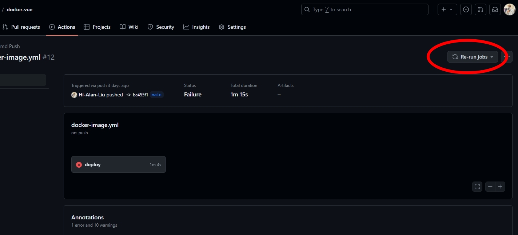This screenshot has width=518, height=235.
Task: Click the Annotations heading
Action: (x=87, y=217)
